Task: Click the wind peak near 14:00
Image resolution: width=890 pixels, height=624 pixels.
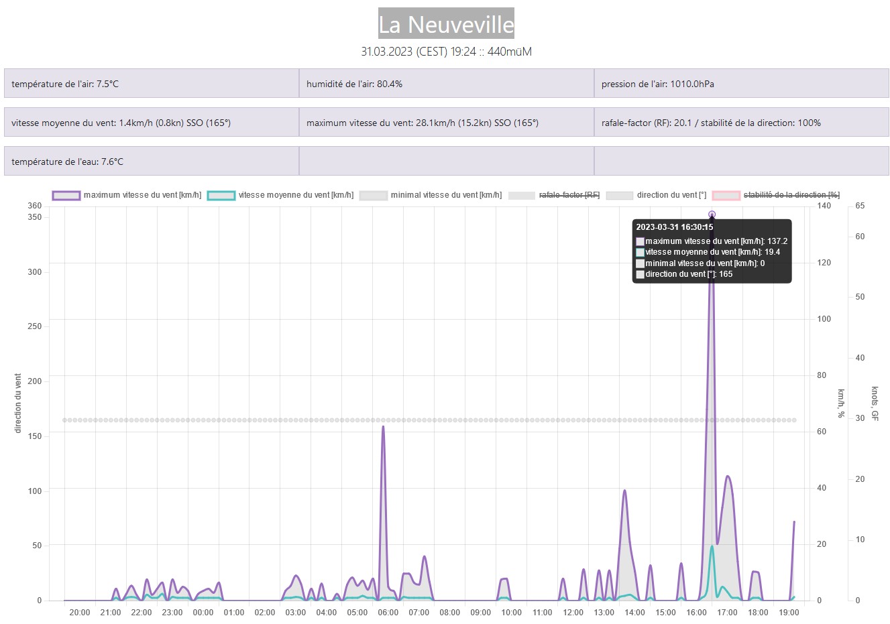Action: pos(624,491)
